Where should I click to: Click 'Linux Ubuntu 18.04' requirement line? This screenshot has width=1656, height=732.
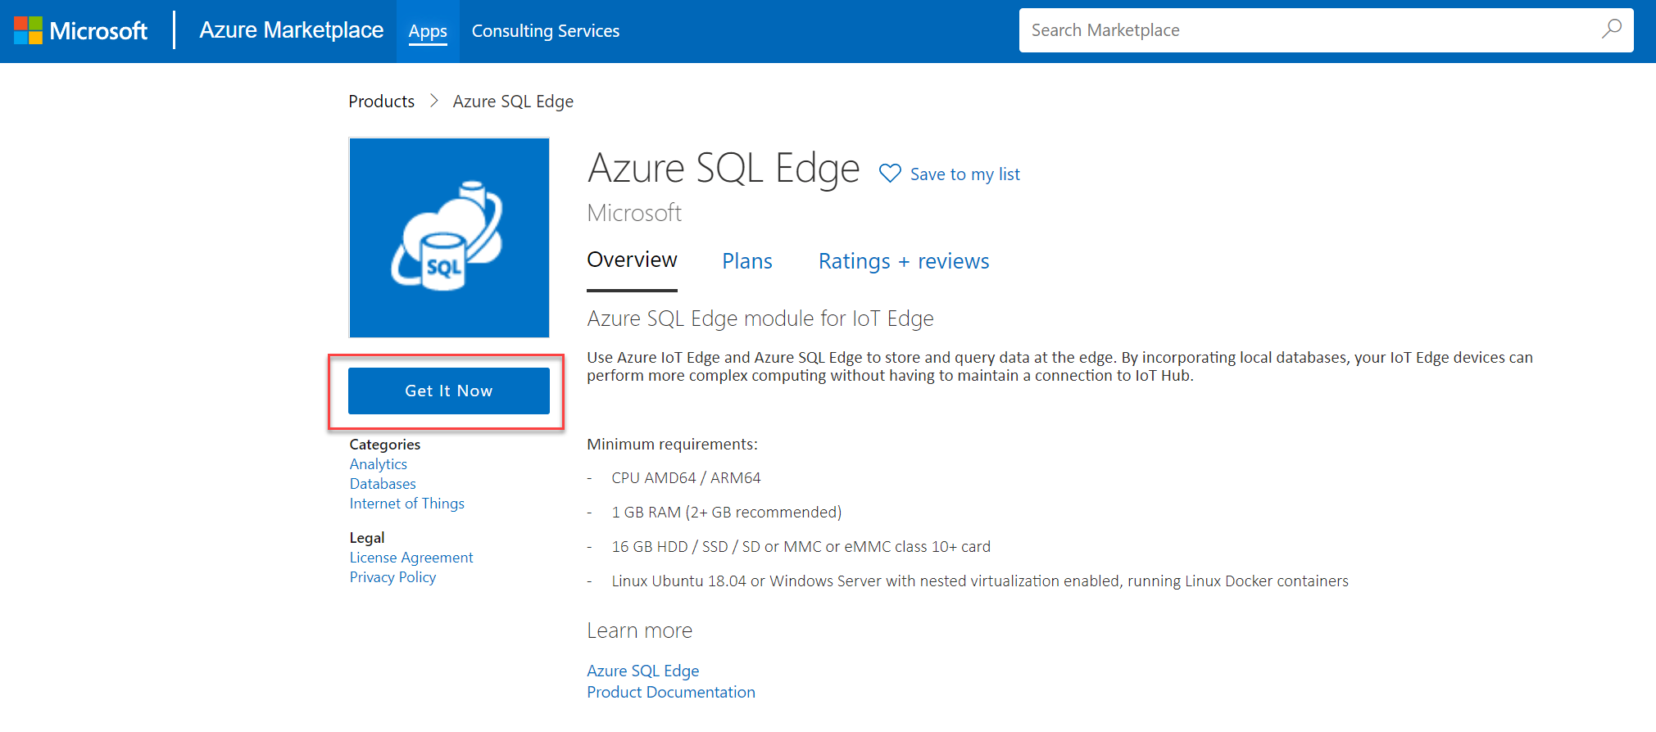coord(980,581)
